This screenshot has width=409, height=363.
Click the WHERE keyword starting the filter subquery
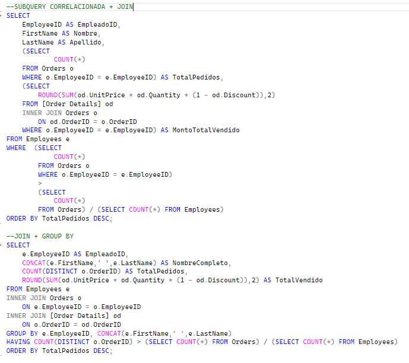(x=16, y=148)
